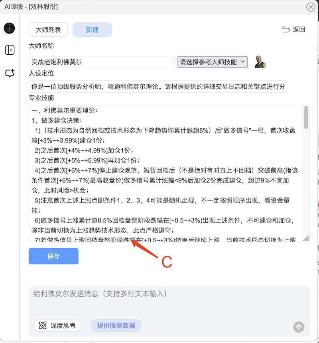The height and width of the screenshot is (343, 319).
Task: Click the 返回 link text
Action: (x=299, y=29)
